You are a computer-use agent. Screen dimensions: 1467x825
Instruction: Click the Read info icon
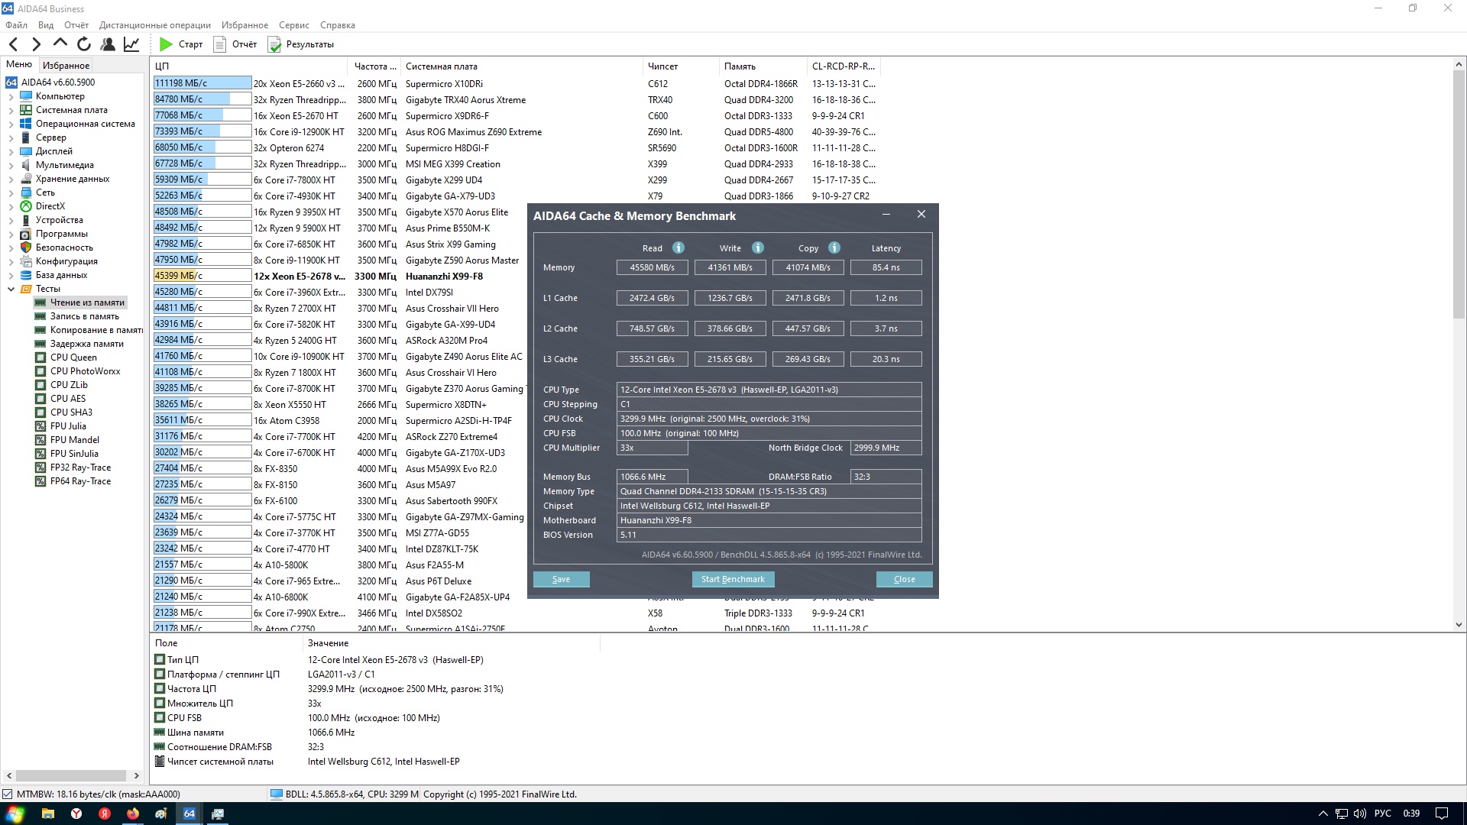click(x=678, y=247)
